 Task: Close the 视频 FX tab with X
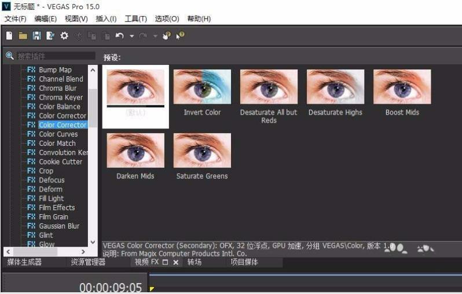coord(176,262)
